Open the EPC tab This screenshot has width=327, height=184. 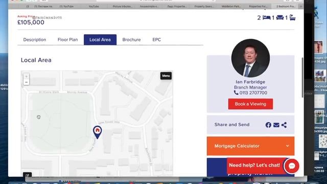pos(157,40)
